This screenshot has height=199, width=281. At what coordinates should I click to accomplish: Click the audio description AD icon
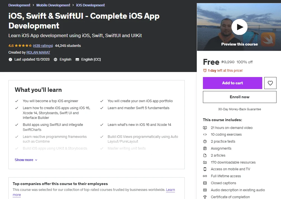(x=205, y=190)
